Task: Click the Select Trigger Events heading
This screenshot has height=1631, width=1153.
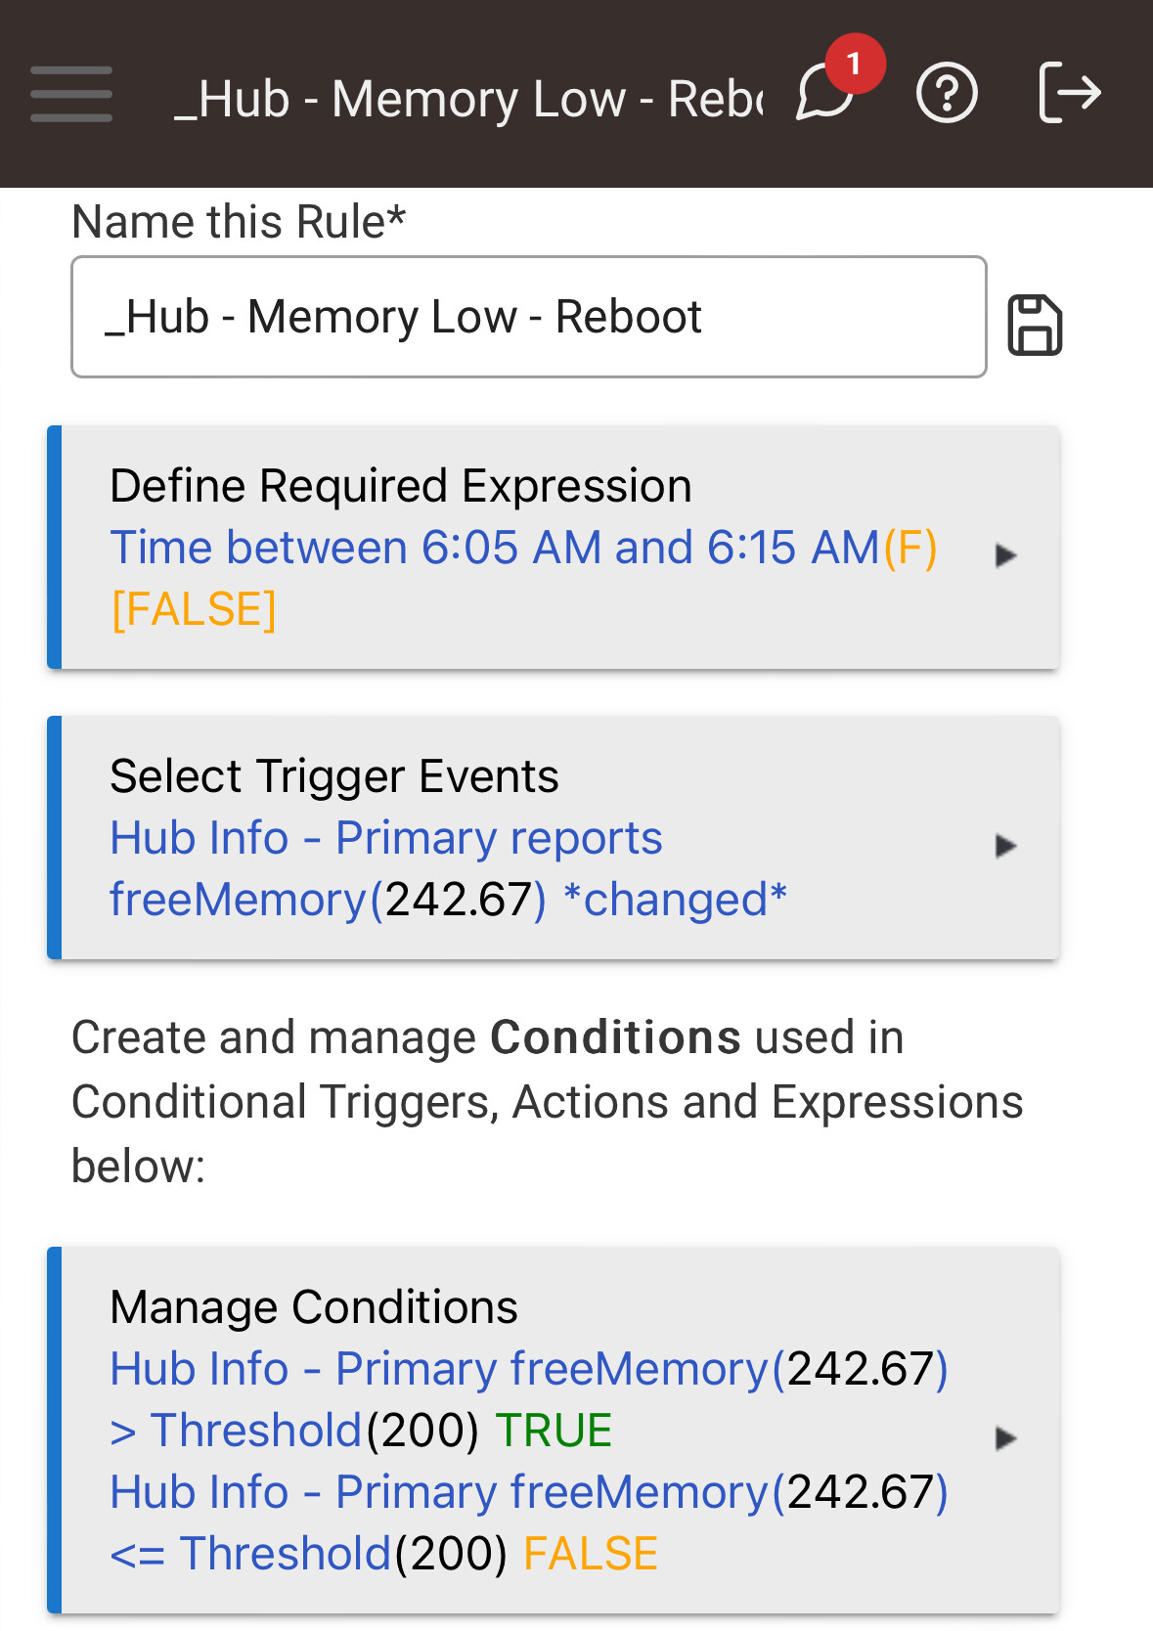Action: (x=334, y=776)
